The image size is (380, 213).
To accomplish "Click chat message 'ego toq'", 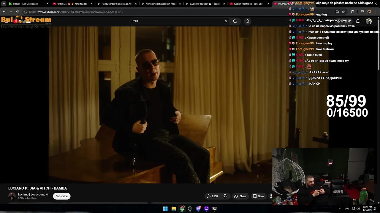I will (x=321, y=14).
